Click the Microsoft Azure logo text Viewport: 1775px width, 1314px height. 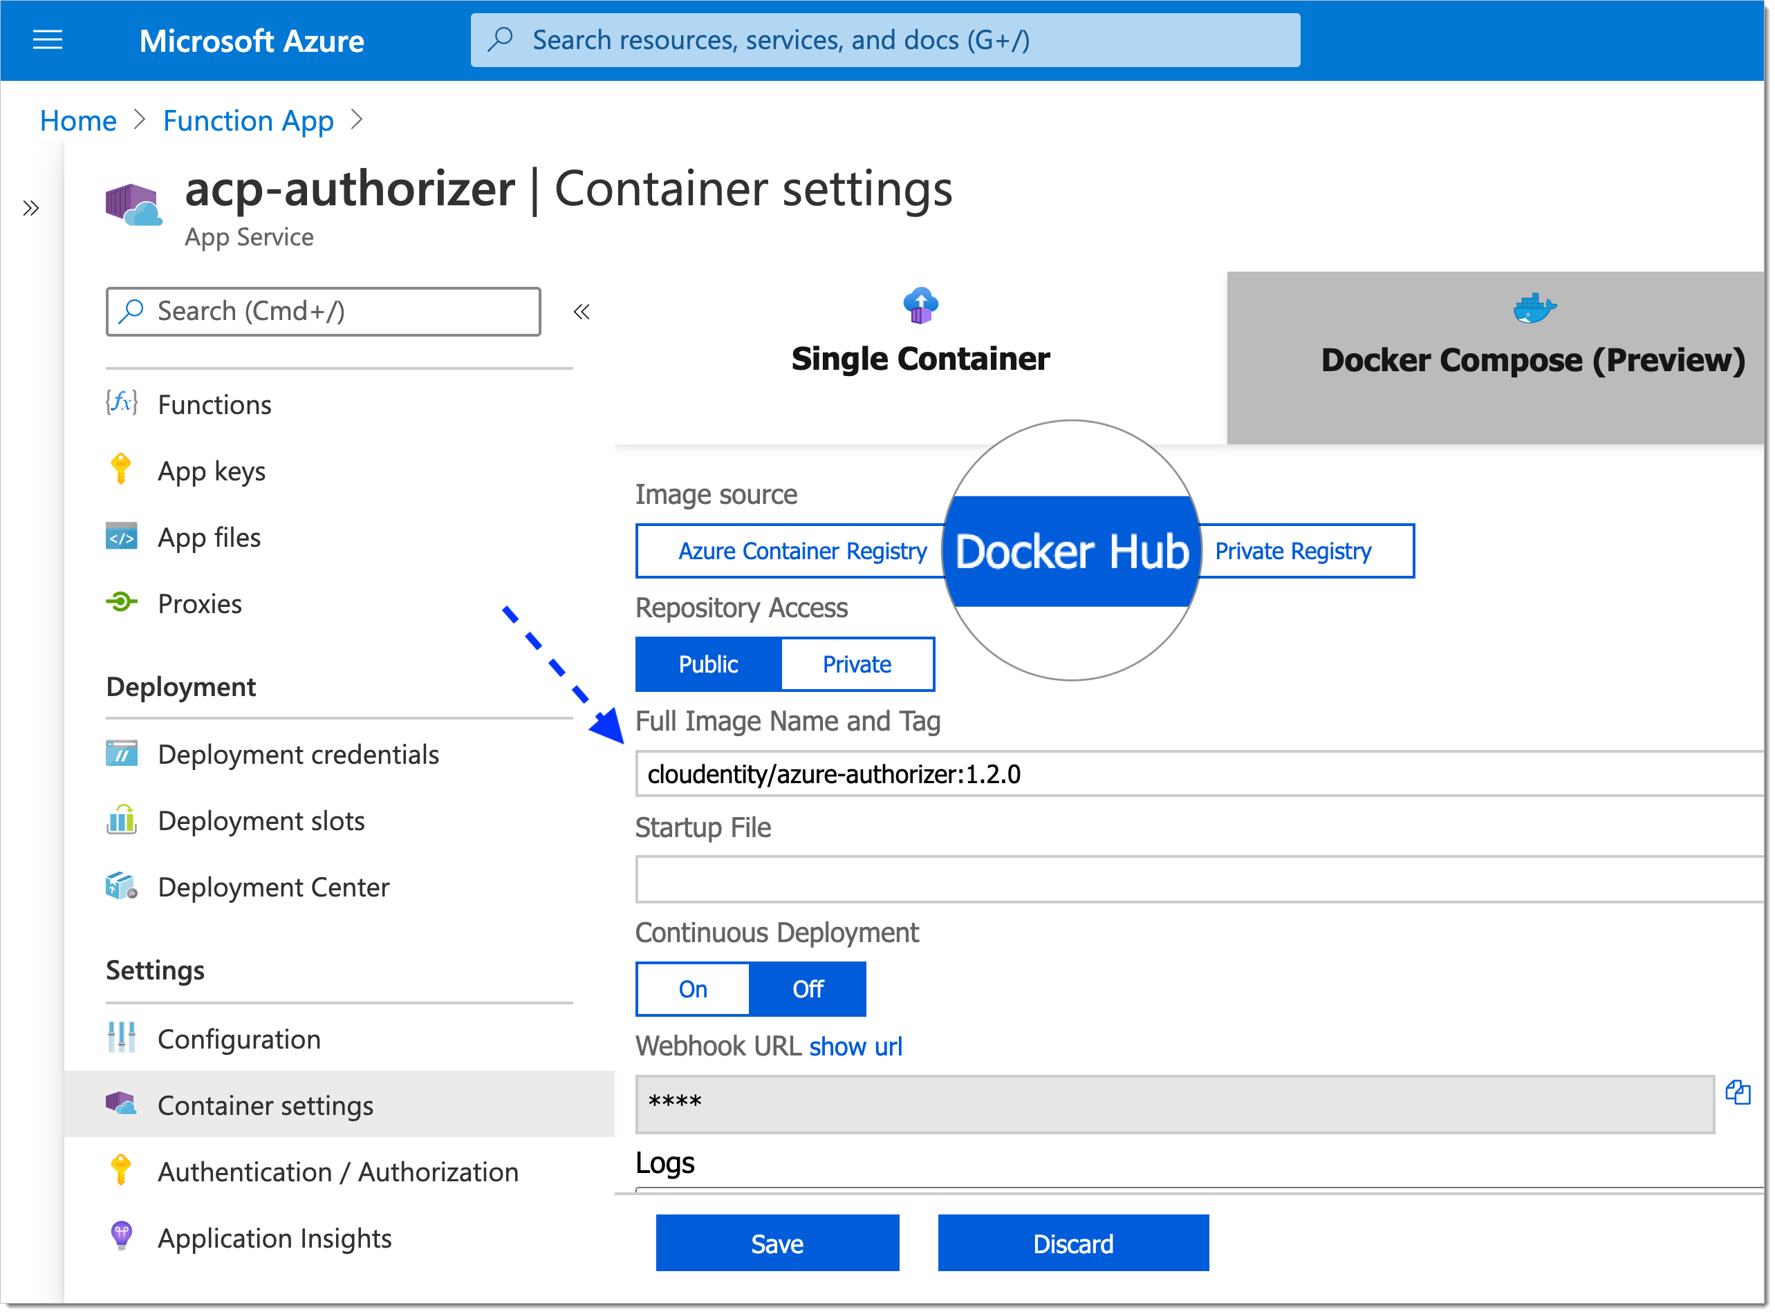coord(252,41)
